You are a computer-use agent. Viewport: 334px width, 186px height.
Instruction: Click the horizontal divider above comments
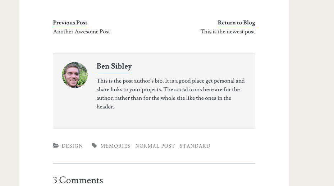tap(154, 163)
